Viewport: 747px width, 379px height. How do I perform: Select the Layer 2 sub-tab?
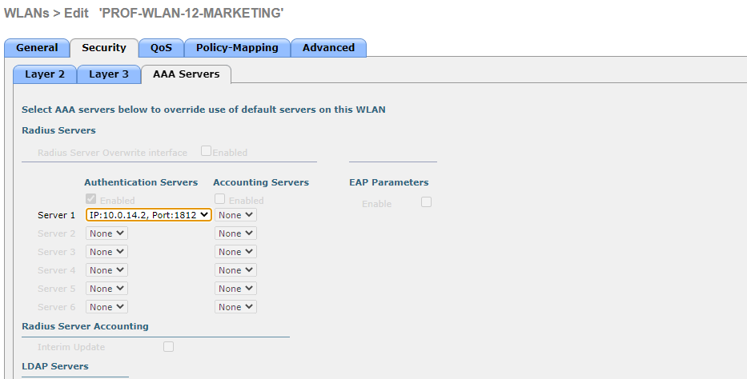point(45,74)
